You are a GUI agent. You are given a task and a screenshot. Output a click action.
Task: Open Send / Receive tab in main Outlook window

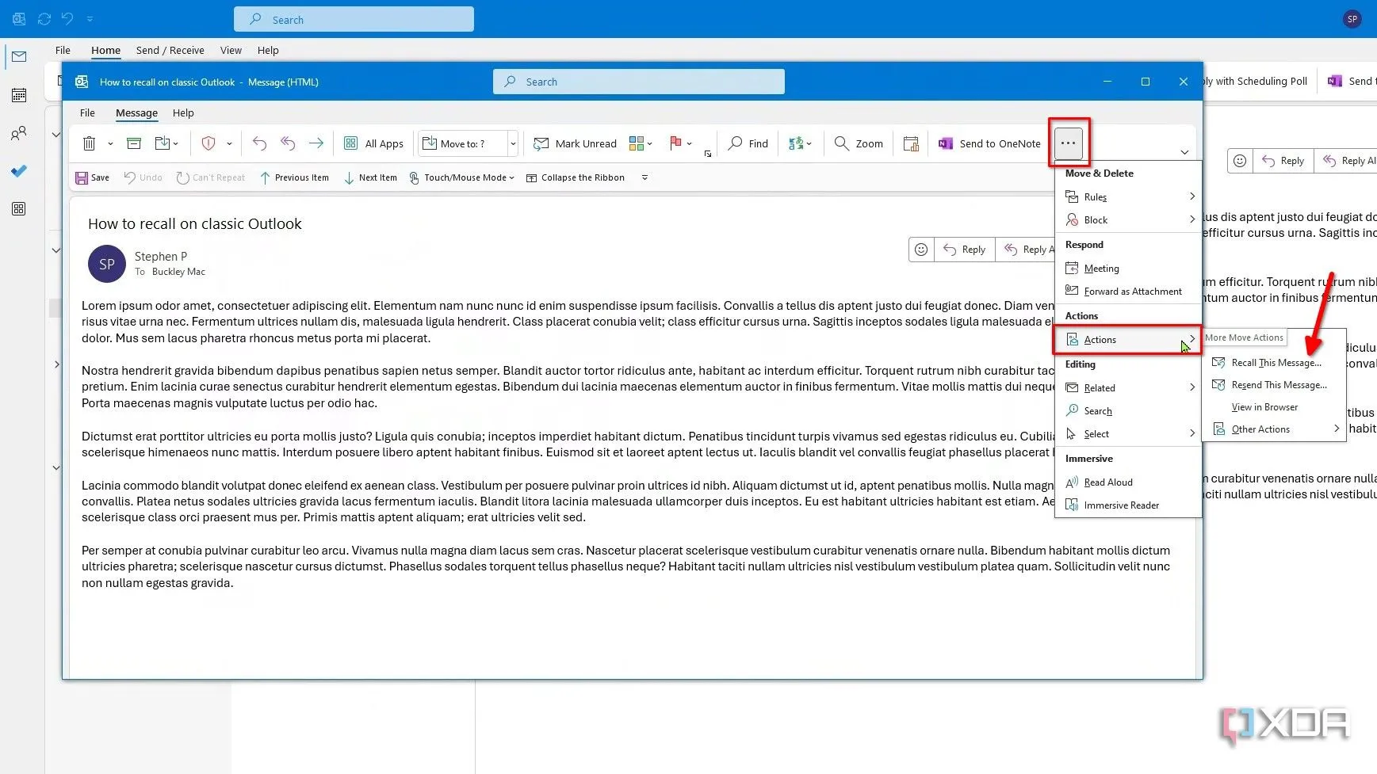(170, 50)
